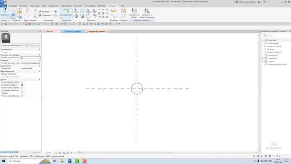Select 'Связанные файлы Revit' in project browser

coord(277,65)
